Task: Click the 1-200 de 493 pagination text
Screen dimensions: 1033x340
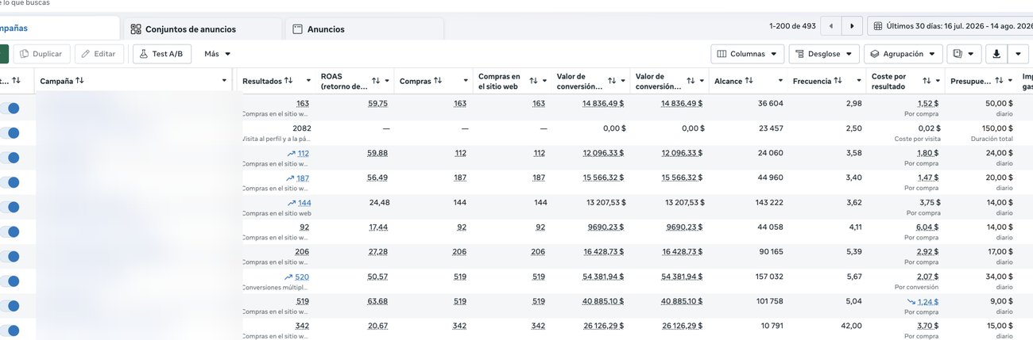Action: pos(792,26)
